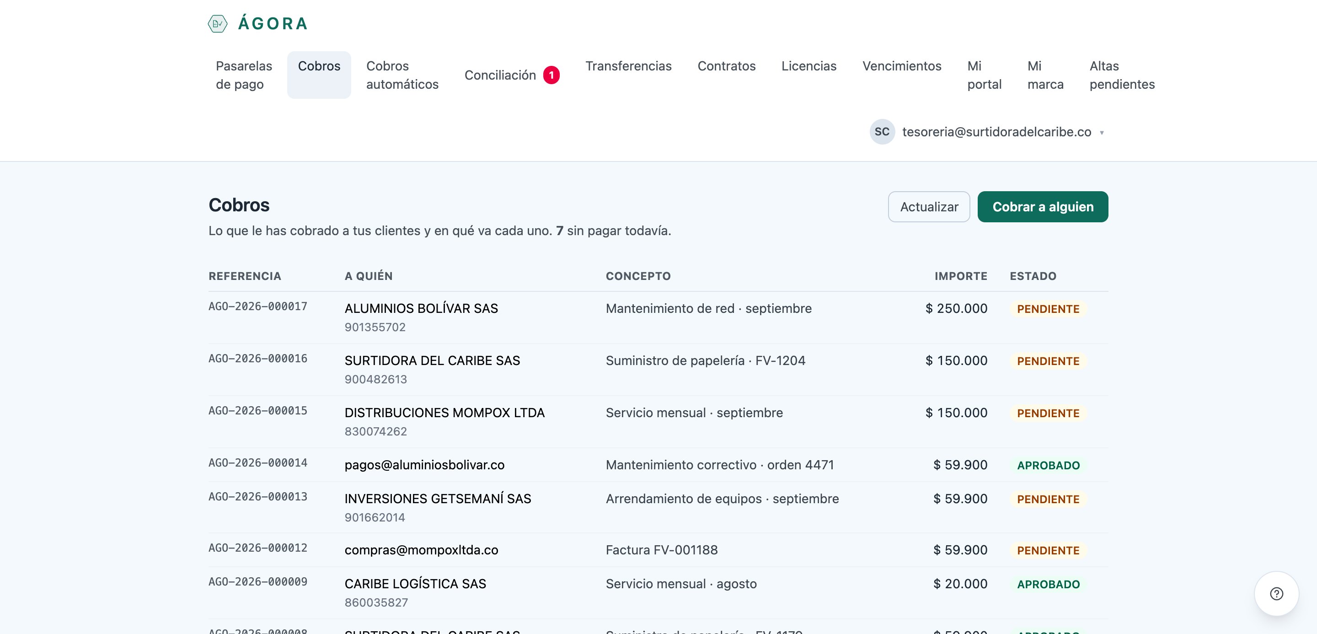Open the Conciliación tab
This screenshot has width=1317, height=634.
pos(512,75)
